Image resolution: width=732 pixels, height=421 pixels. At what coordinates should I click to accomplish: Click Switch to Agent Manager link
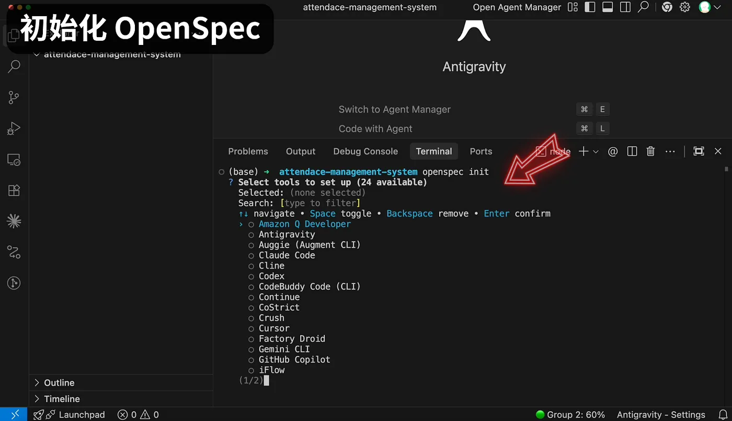tap(394, 110)
